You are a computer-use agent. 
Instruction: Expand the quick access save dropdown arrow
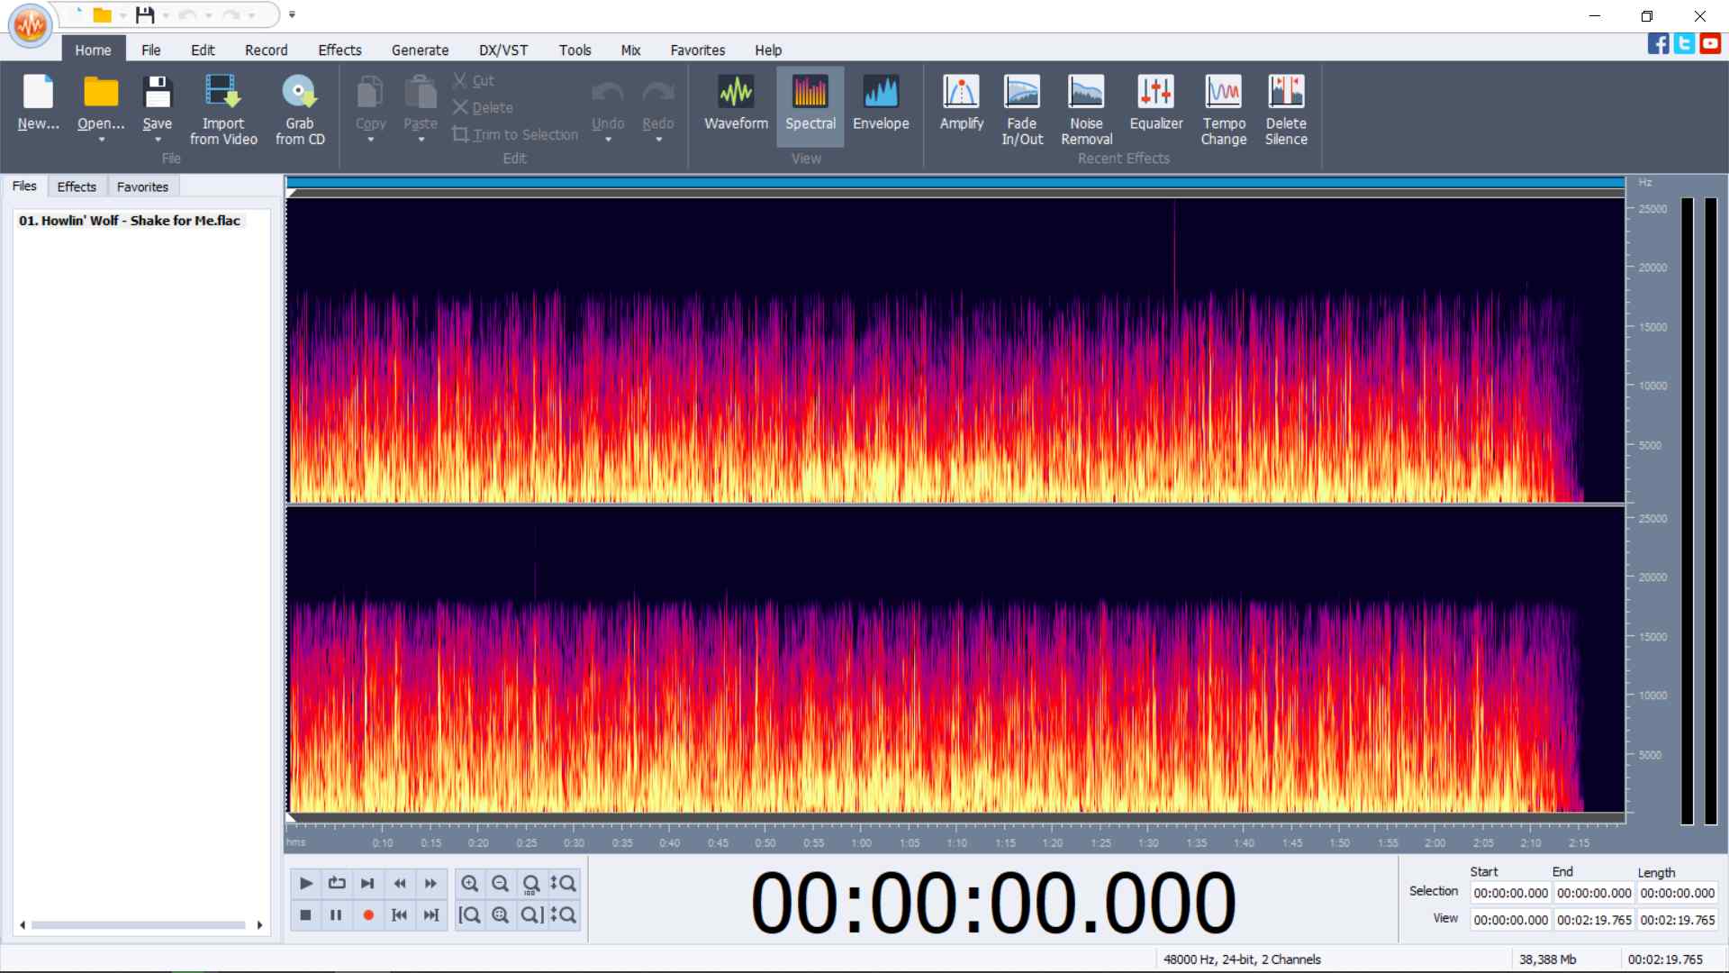166,15
